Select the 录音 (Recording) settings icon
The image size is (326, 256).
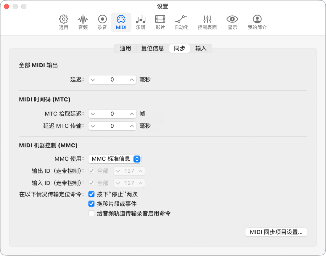102,22
